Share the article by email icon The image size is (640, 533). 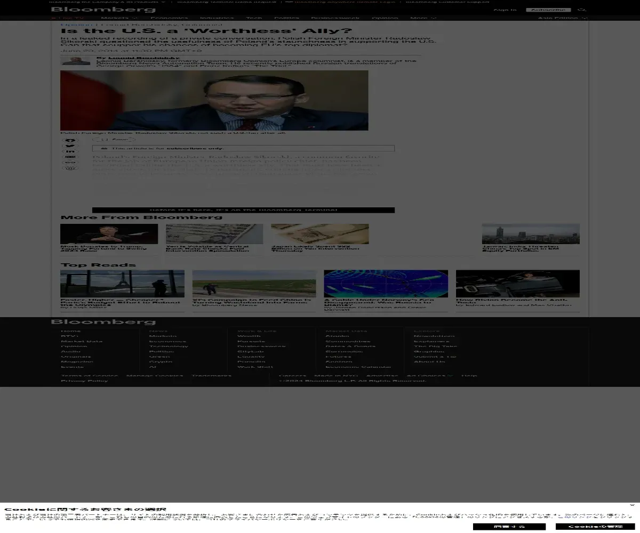pyautogui.click(x=70, y=157)
